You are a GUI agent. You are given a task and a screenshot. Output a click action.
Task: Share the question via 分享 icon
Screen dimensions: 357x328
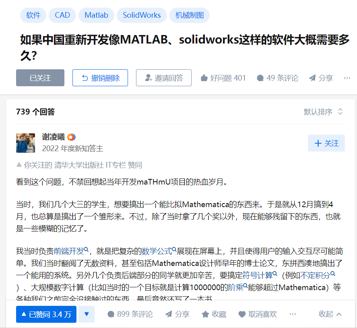pos(321,78)
